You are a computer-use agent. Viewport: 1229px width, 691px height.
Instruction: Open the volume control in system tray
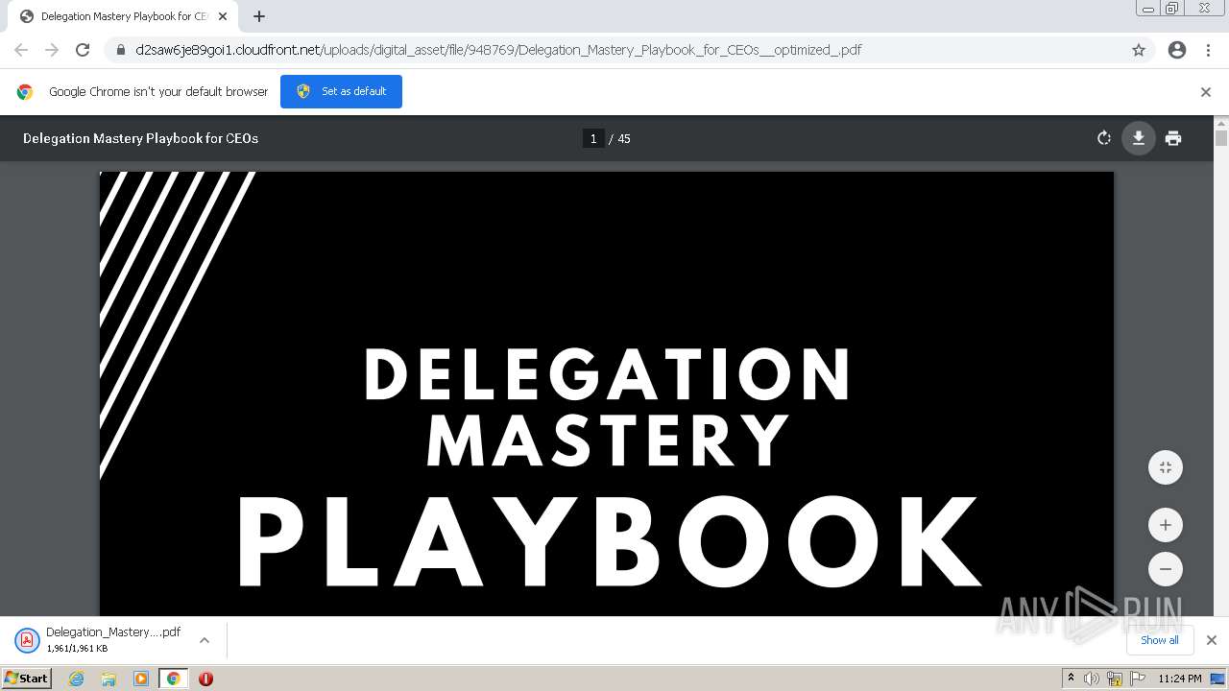click(x=1092, y=679)
